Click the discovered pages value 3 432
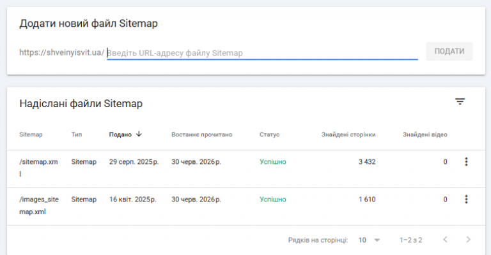The width and height of the screenshot is (491, 255). (367, 162)
